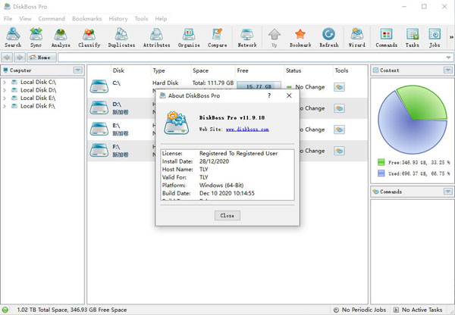Open the Bookmarks menu
455x315 pixels.
tap(86, 18)
